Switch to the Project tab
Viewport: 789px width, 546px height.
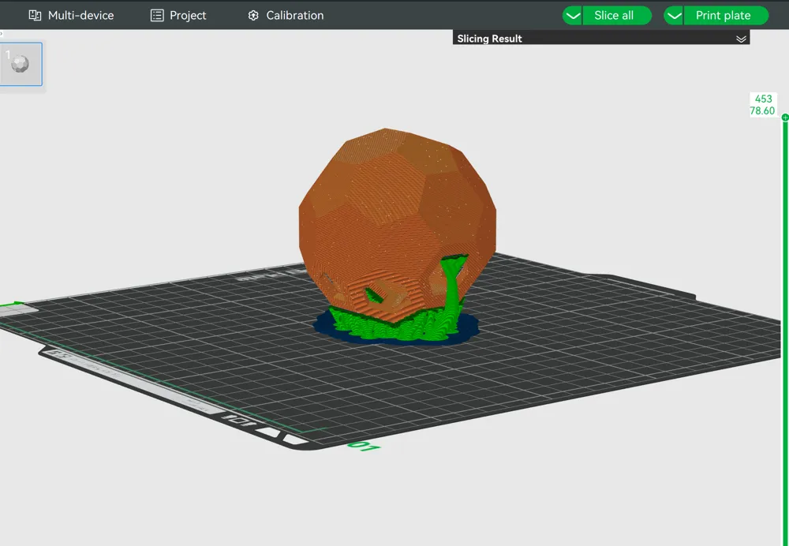point(178,16)
